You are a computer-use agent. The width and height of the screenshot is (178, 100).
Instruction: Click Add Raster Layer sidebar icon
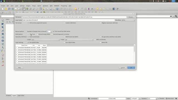[3, 24]
